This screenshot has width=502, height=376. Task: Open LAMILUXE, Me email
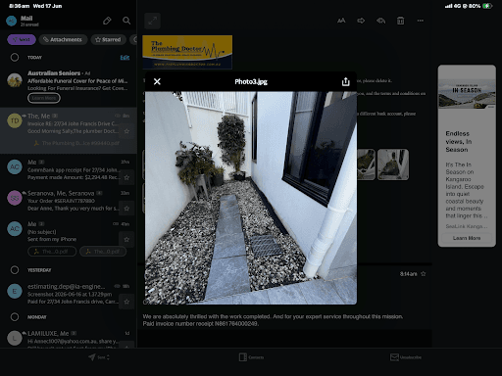click(69, 338)
